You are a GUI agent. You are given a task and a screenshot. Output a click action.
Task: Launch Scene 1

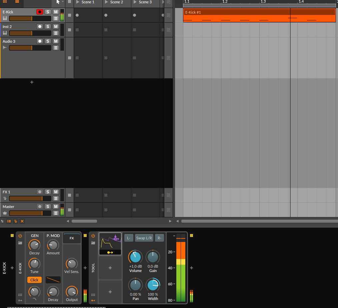(x=78, y=2)
